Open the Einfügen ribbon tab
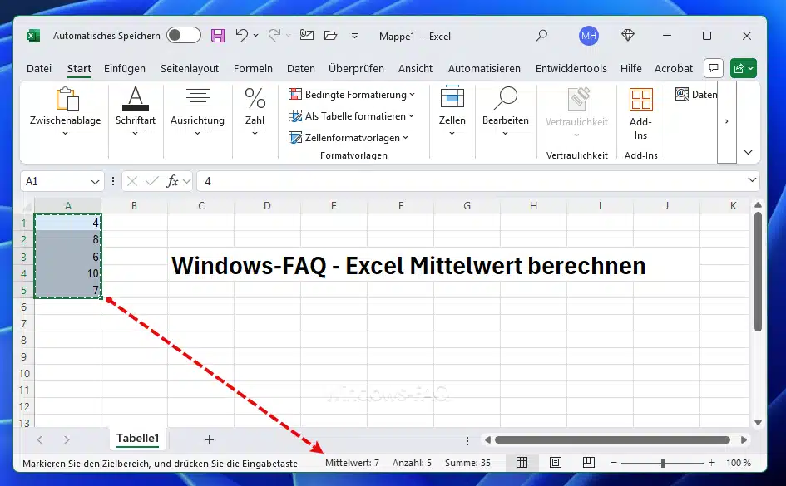The height and width of the screenshot is (486, 786). point(125,69)
